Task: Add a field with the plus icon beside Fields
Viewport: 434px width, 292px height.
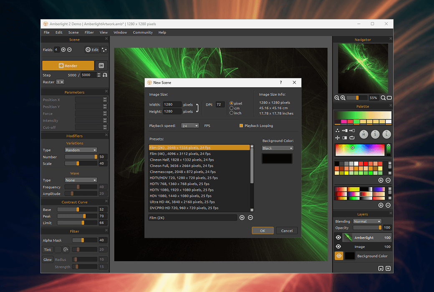Action: click(x=63, y=50)
